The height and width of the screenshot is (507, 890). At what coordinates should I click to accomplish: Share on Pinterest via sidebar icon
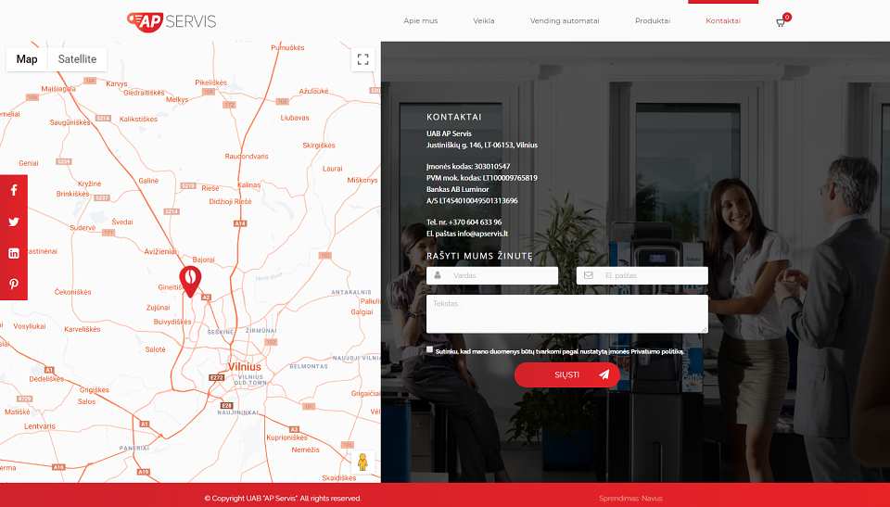tap(14, 285)
